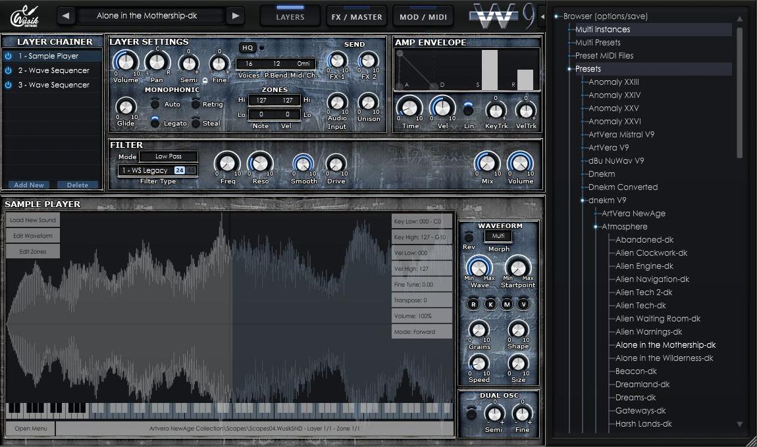757x447 pixels.
Task: Click the filter Drive knob
Action: (336, 164)
